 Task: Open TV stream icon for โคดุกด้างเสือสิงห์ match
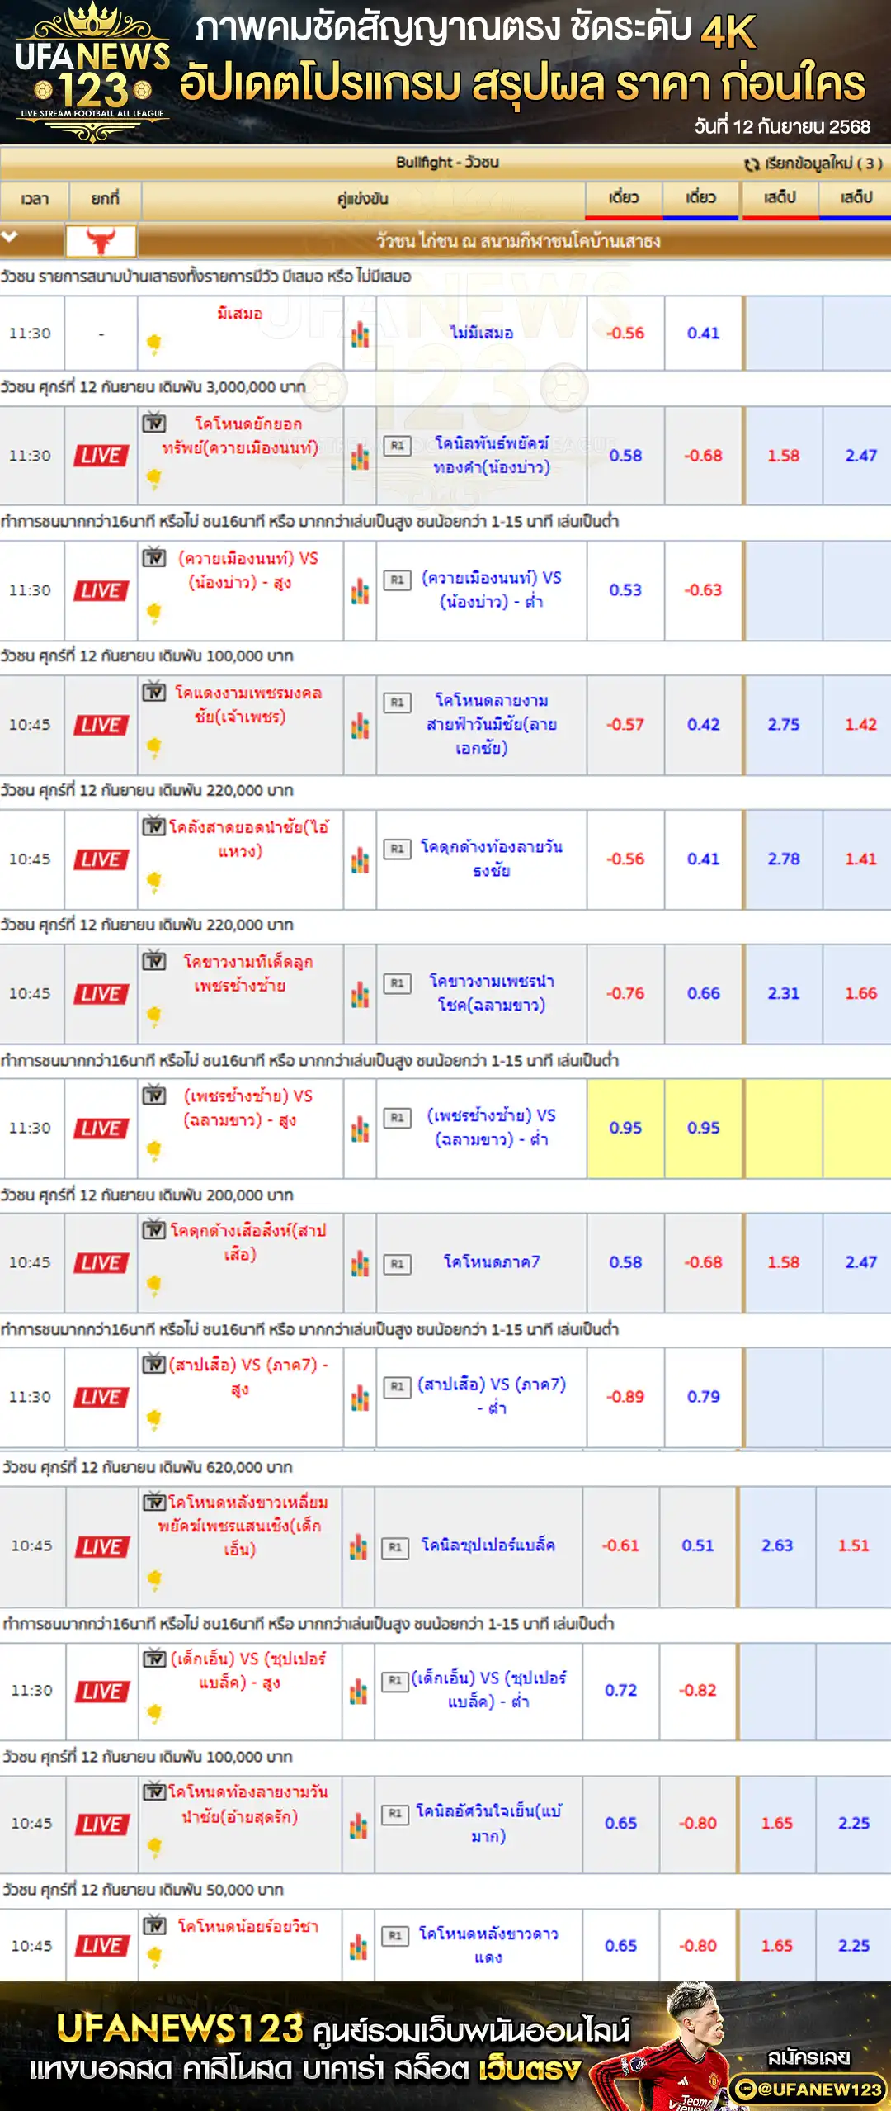point(154,1230)
